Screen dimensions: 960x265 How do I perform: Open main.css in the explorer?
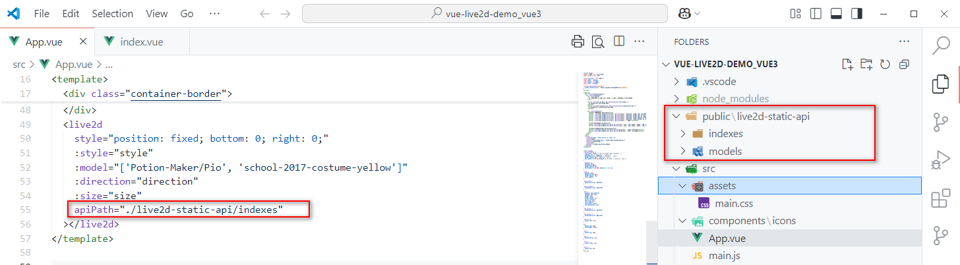point(790,203)
